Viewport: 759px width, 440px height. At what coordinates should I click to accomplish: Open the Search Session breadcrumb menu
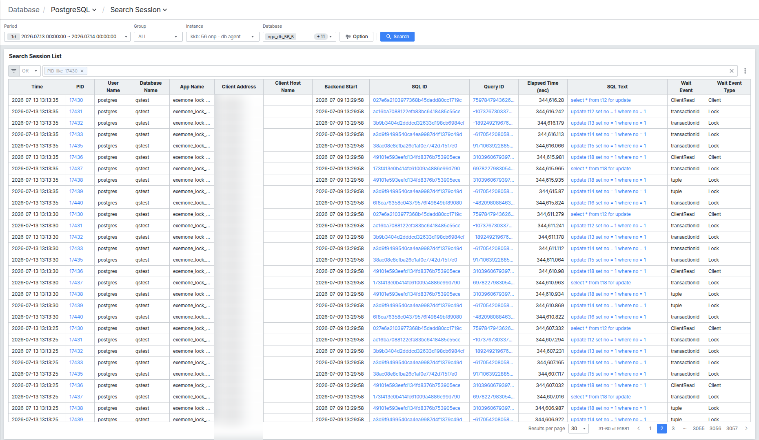point(139,10)
